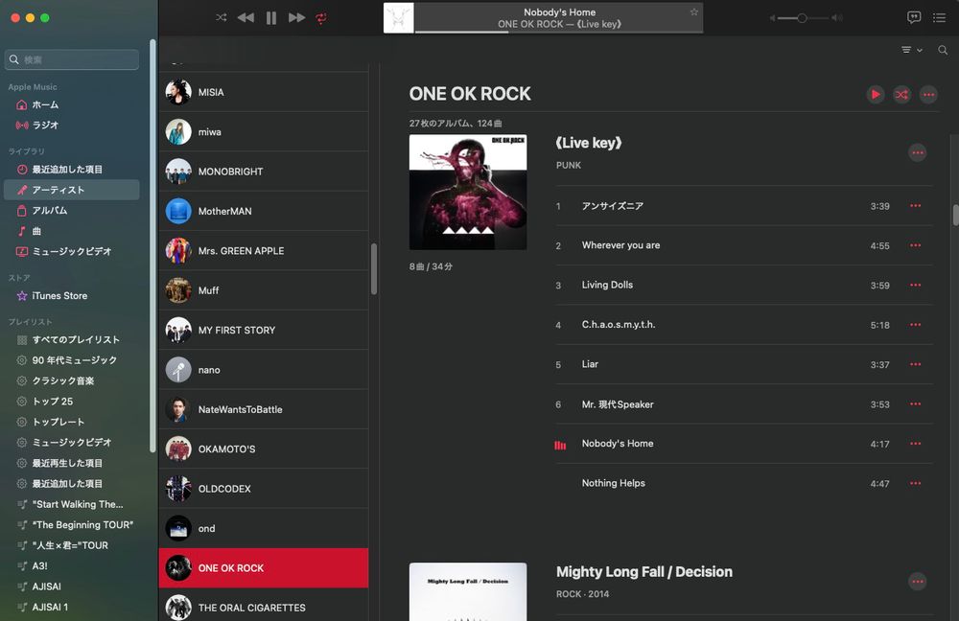Play all ONE OK ROCK songs

tap(876, 94)
